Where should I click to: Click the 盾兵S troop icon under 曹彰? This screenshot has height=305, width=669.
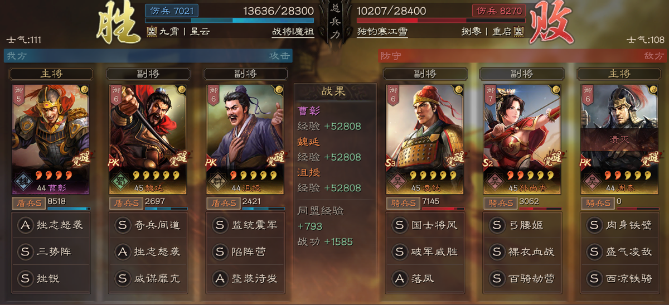pos(29,204)
